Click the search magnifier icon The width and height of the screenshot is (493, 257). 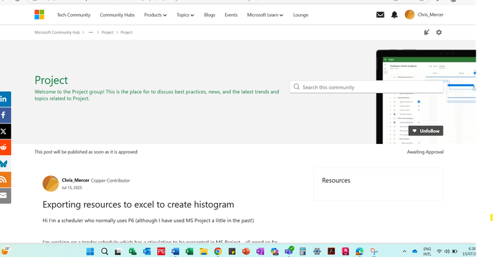click(296, 87)
